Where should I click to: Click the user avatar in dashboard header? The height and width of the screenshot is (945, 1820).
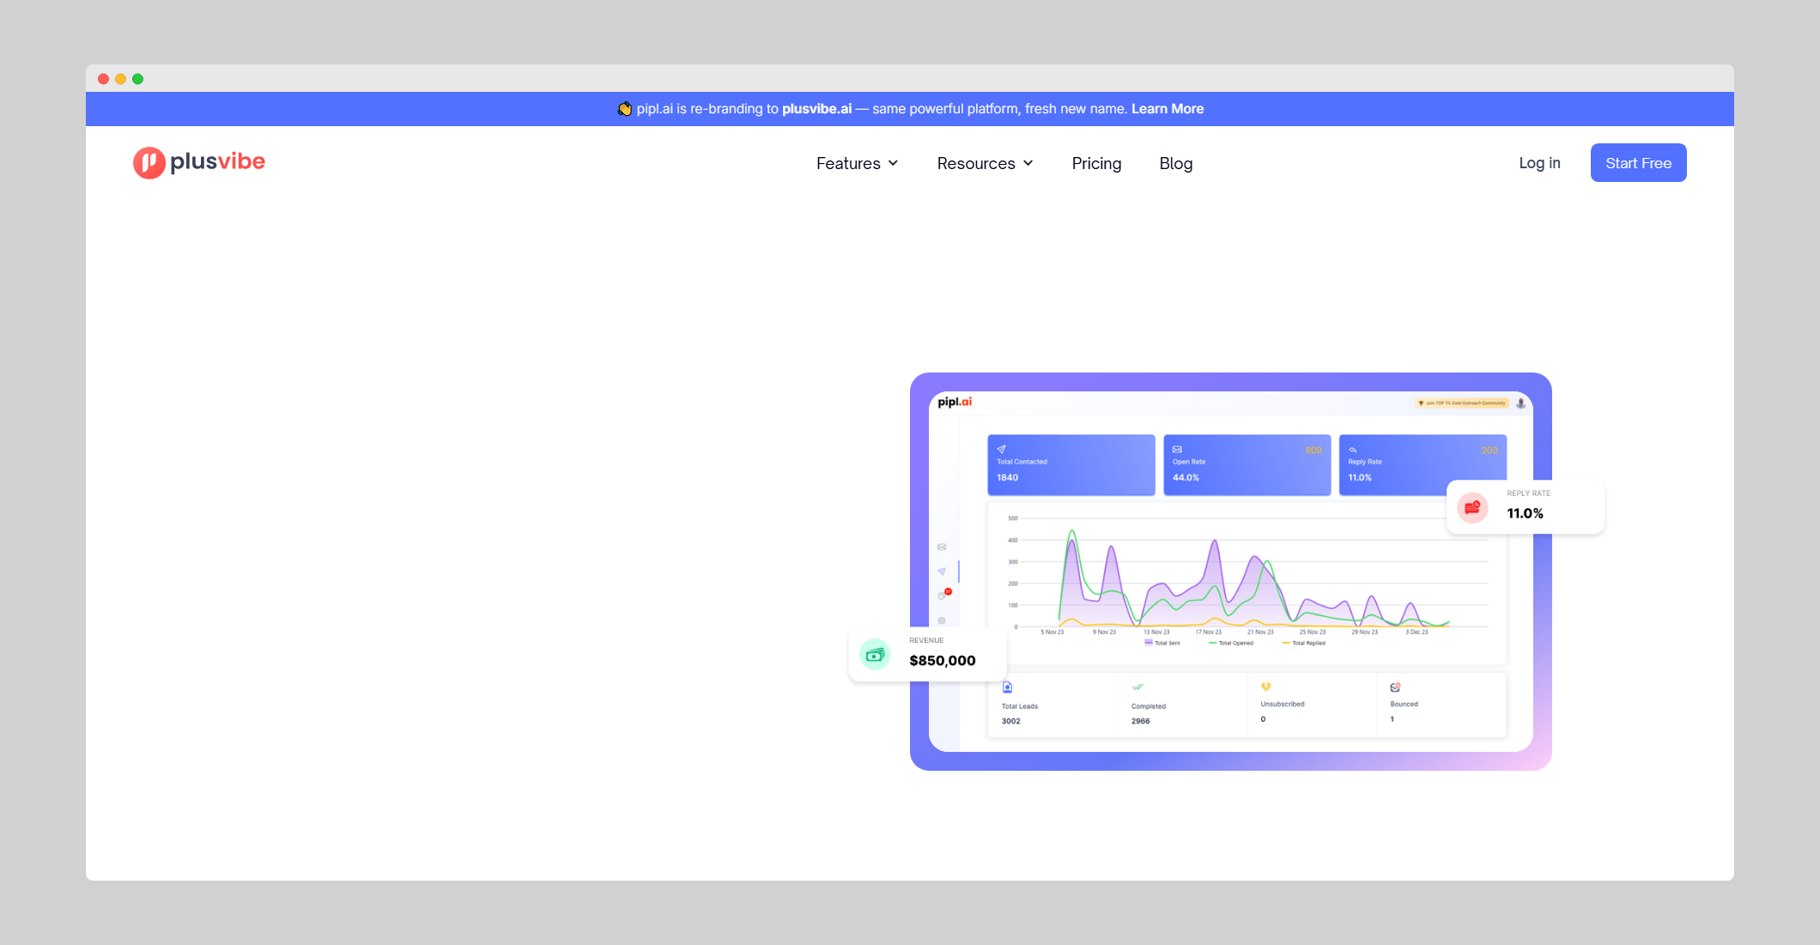point(1520,403)
